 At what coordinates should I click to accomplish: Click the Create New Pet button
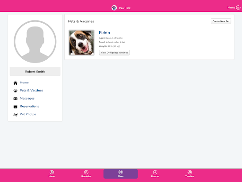click(x=221, y=21)
